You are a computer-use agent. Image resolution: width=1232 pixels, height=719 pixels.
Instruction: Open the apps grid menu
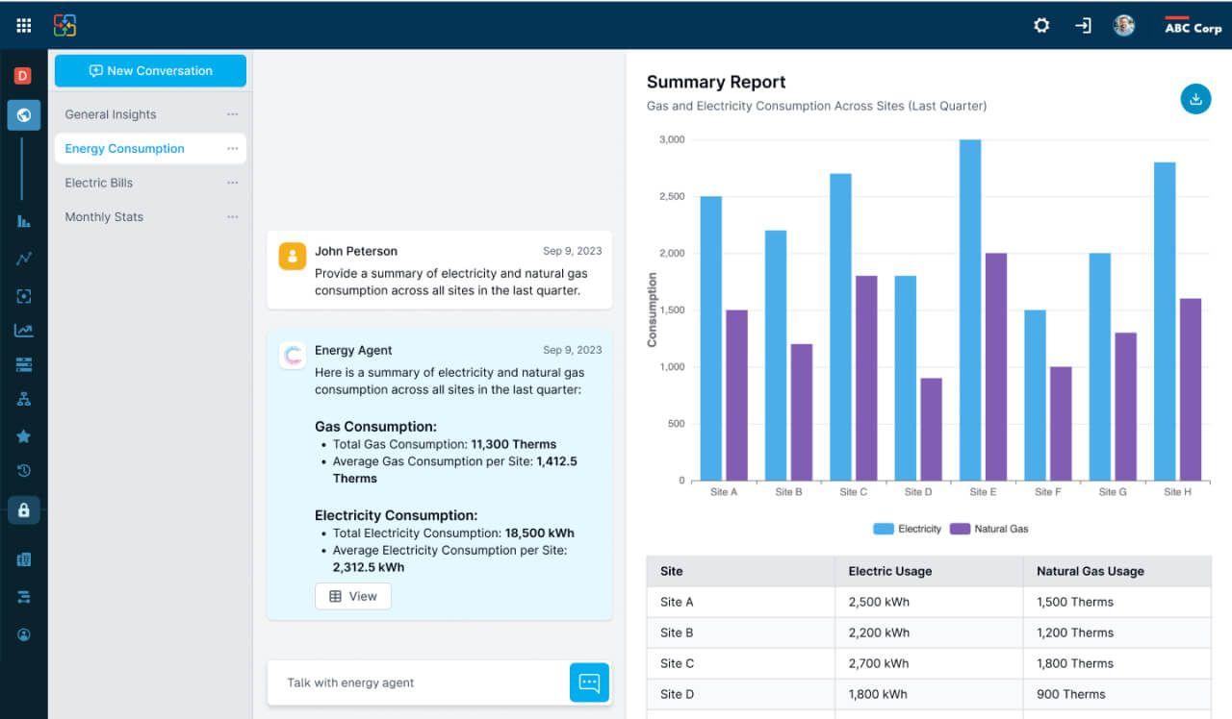24,26
